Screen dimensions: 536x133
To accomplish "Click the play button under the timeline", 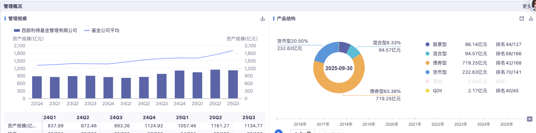I will click(x=279, y=132).
